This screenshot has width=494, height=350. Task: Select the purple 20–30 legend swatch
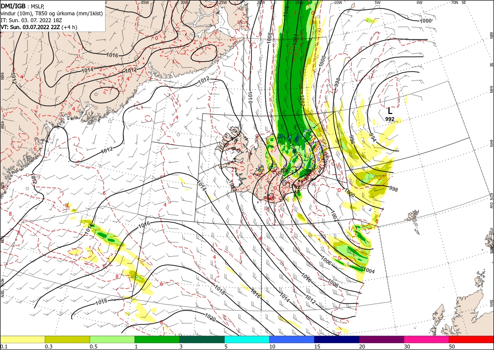pyautogui.click(x=381, y=339)
